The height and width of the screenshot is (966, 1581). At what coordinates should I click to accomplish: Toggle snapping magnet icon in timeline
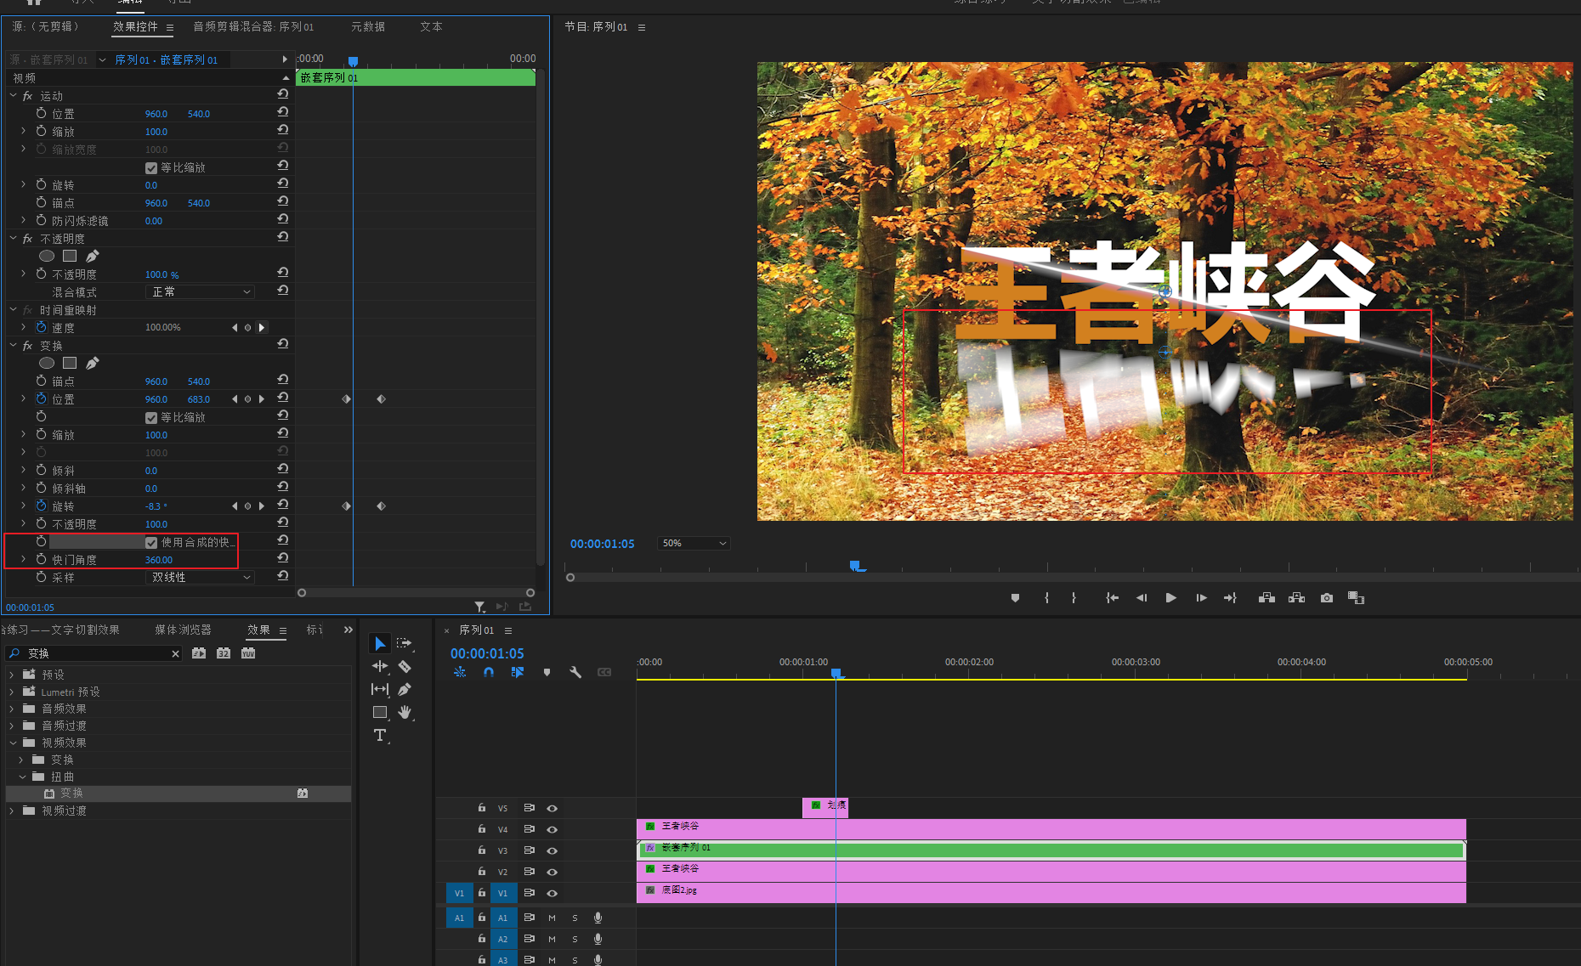point(489,672)
